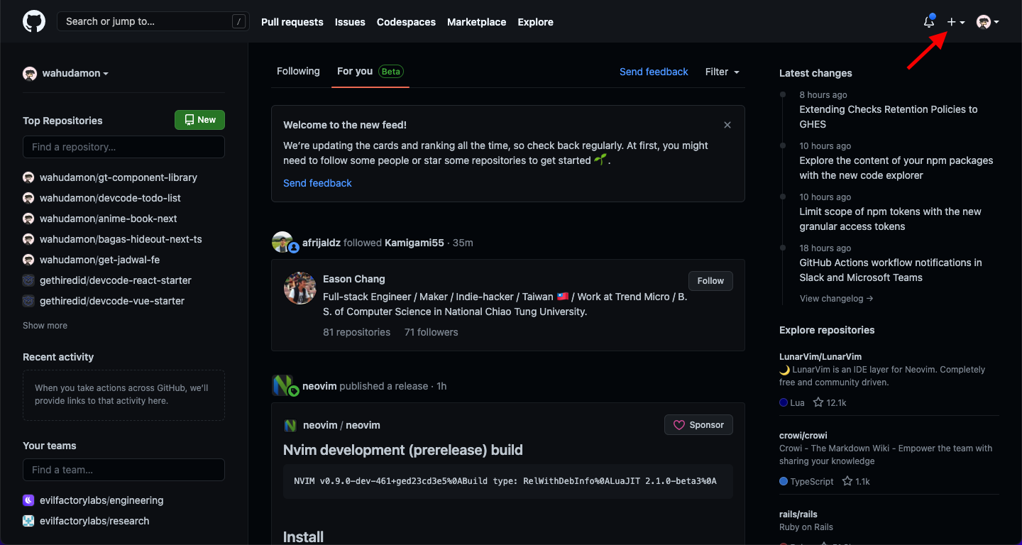
Task: Open wahudamon/bagas-hideout-next-ts repository
Action: pyautogui.click(x=121, y=239)
